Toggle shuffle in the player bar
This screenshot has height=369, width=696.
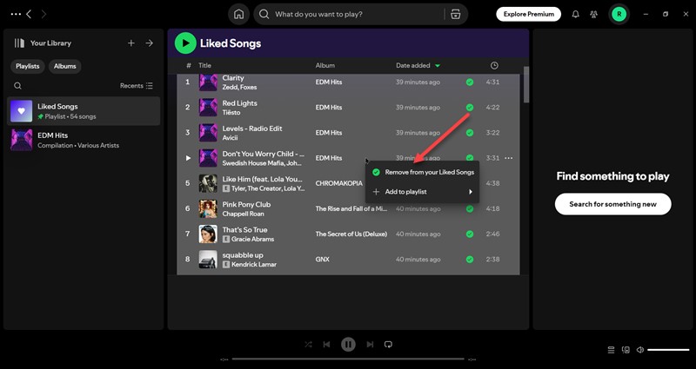point(308,344)
